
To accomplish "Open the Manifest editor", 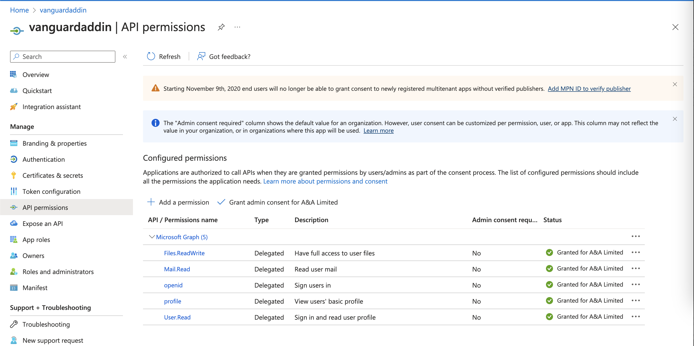I will point(35,288).
